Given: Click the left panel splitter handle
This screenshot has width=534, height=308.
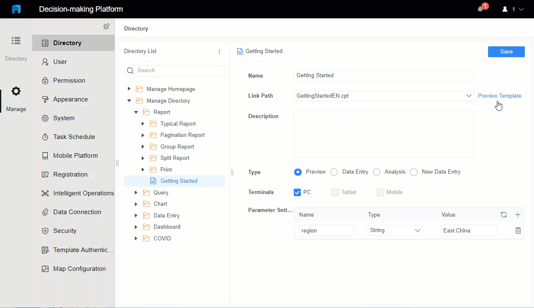Looking at the screenshot, I should [117, 163].
